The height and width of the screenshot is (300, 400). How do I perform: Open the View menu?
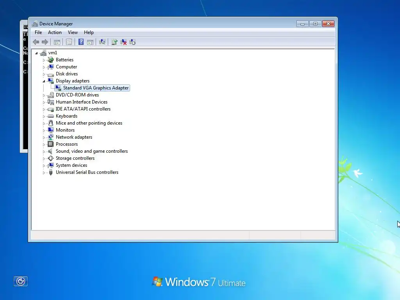73,32
